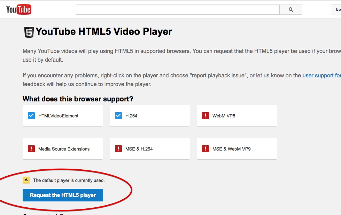
Task: Click the partially visible Upload button
Action: [336, 9]
